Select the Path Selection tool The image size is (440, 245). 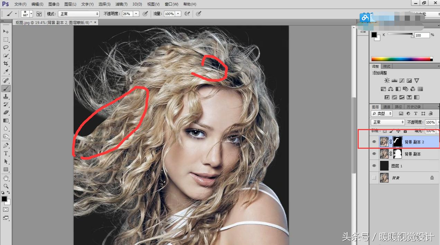coord(6,161)
